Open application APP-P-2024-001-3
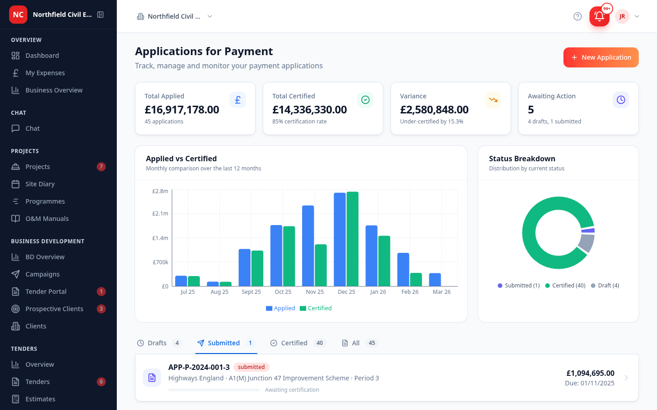Screen dimensions: 657x410 (x=387, y=378)
